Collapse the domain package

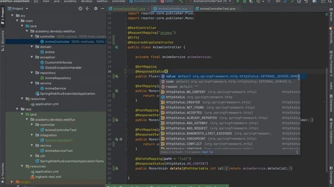pos(32,47)
